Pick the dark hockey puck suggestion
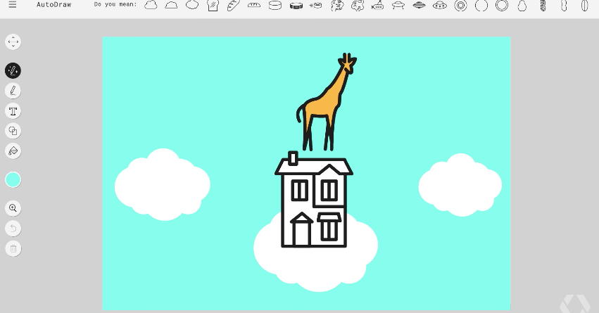The height and width of the screenshot is (313, 599). (x=296, y=6)
